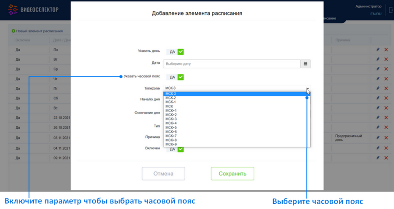This screenshot has height=209, width=394.
Task: Click the logout icon beside Администратор
Action: 391,10
